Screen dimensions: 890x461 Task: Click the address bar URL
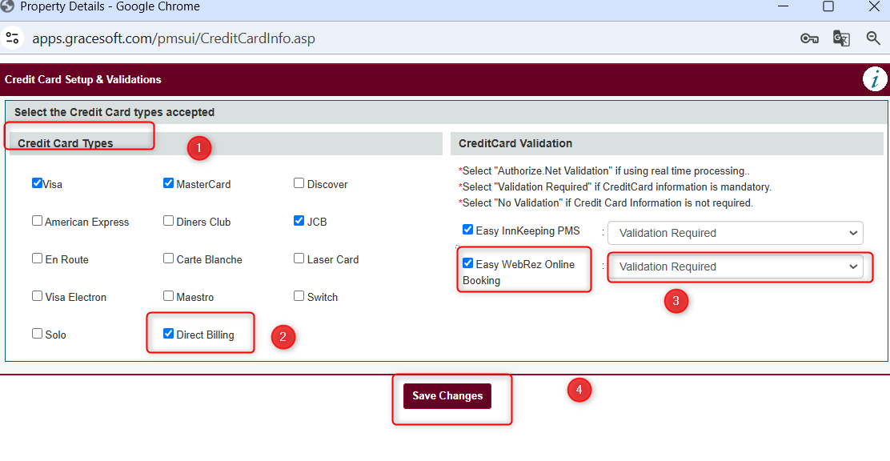(x=179, y=38)
